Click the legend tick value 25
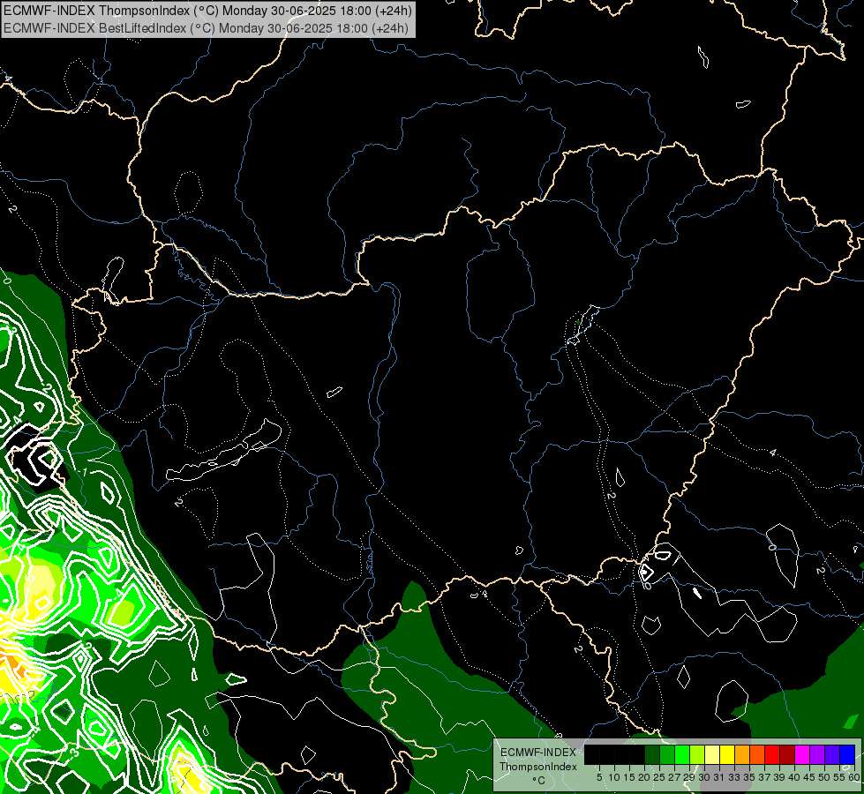 point(659,777)
